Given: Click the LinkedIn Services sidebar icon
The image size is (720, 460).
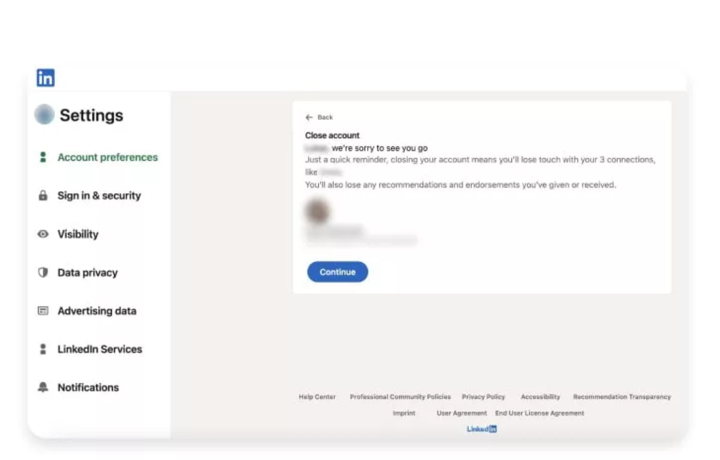Looking at the screenshot, I should (x=43, y=349).
